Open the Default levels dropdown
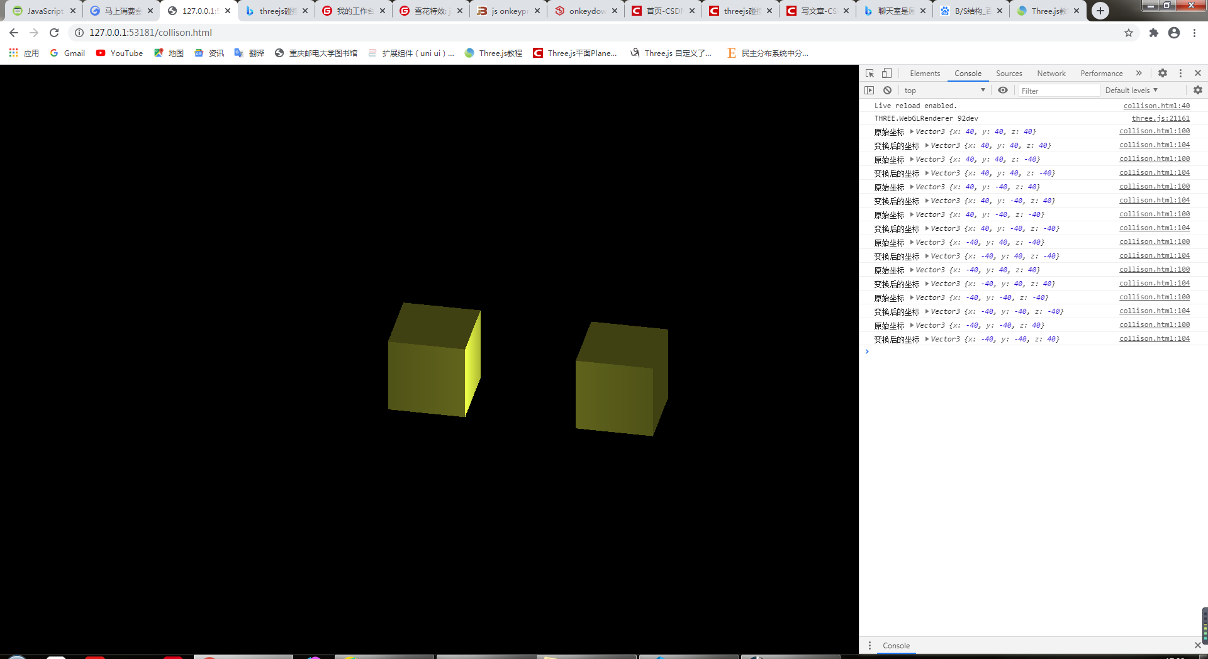Viewport: 1208px width, 659px height. [1131, 90]
